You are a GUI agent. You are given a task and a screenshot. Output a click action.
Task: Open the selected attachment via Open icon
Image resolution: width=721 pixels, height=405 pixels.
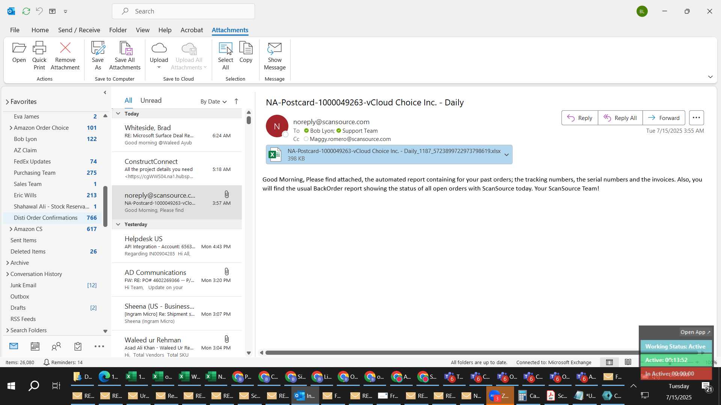19,52
